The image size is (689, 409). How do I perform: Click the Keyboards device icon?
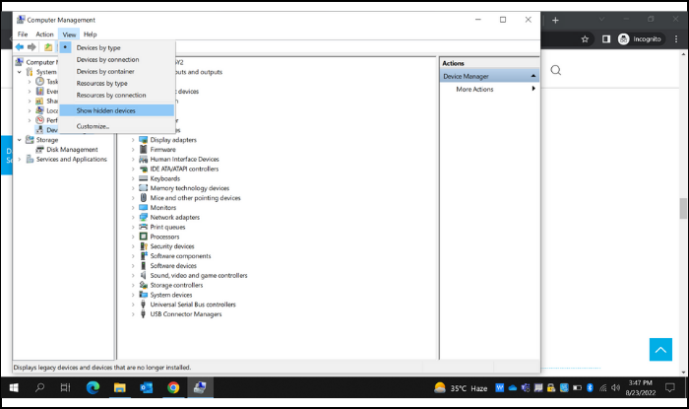tap(144, 178)
